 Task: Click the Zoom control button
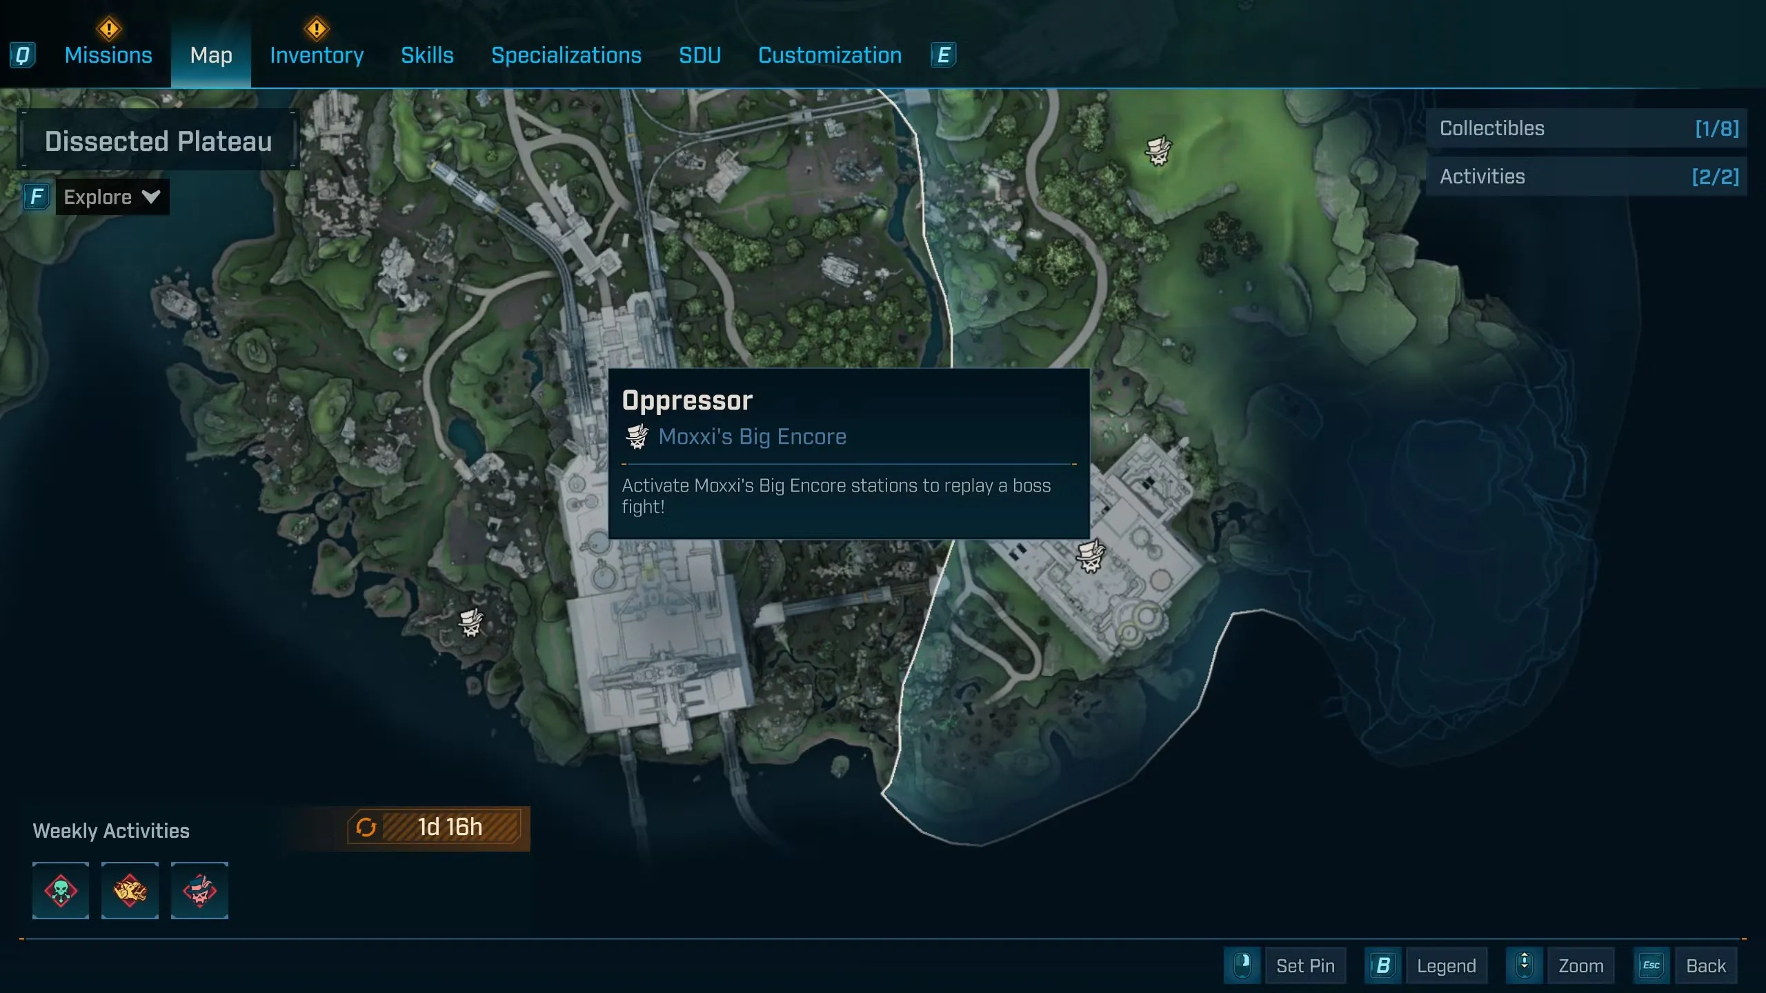pyautogui.click(x=1581, y=966)
